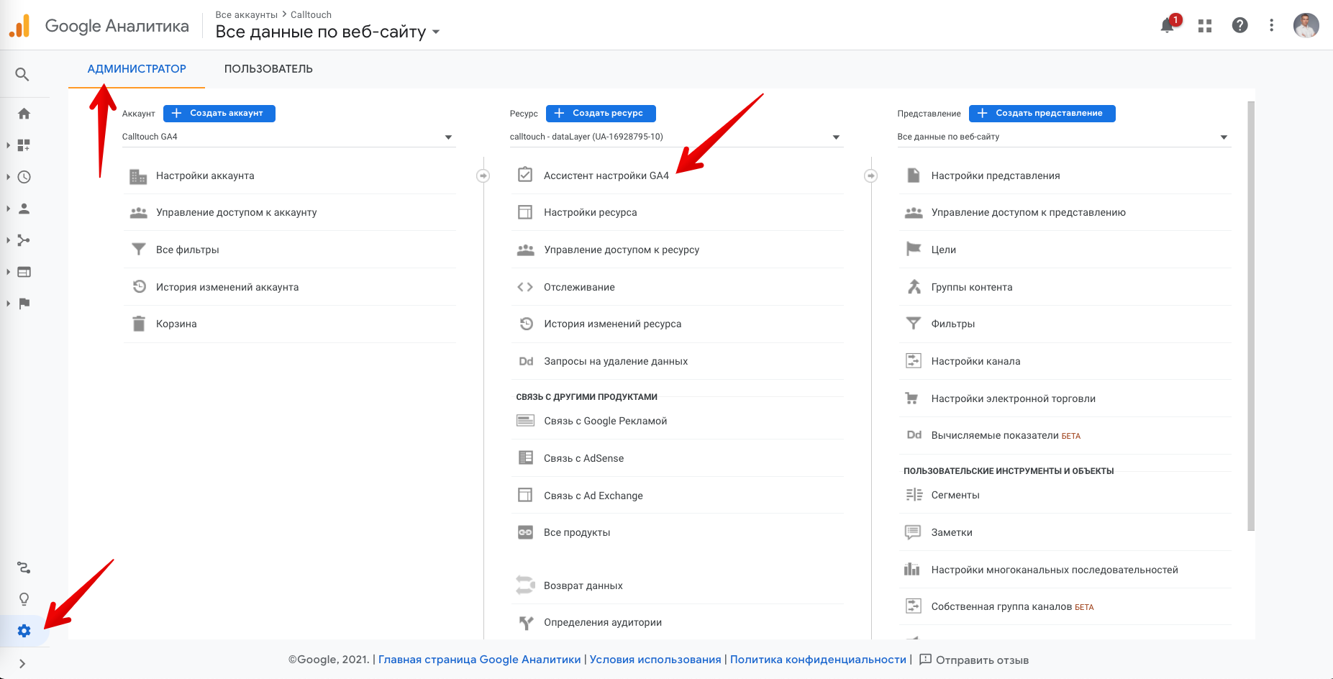This screenshot has width=1333, height=679.
Task: Open the Realtime reports clock icon
Action: coord(24,177)
